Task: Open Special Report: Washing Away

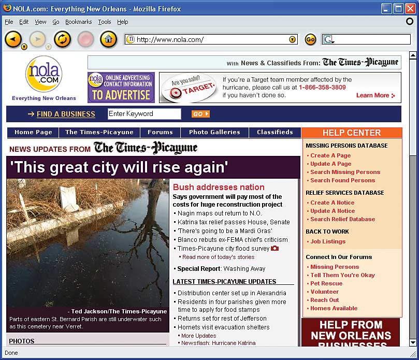Action: coord(221,269)
